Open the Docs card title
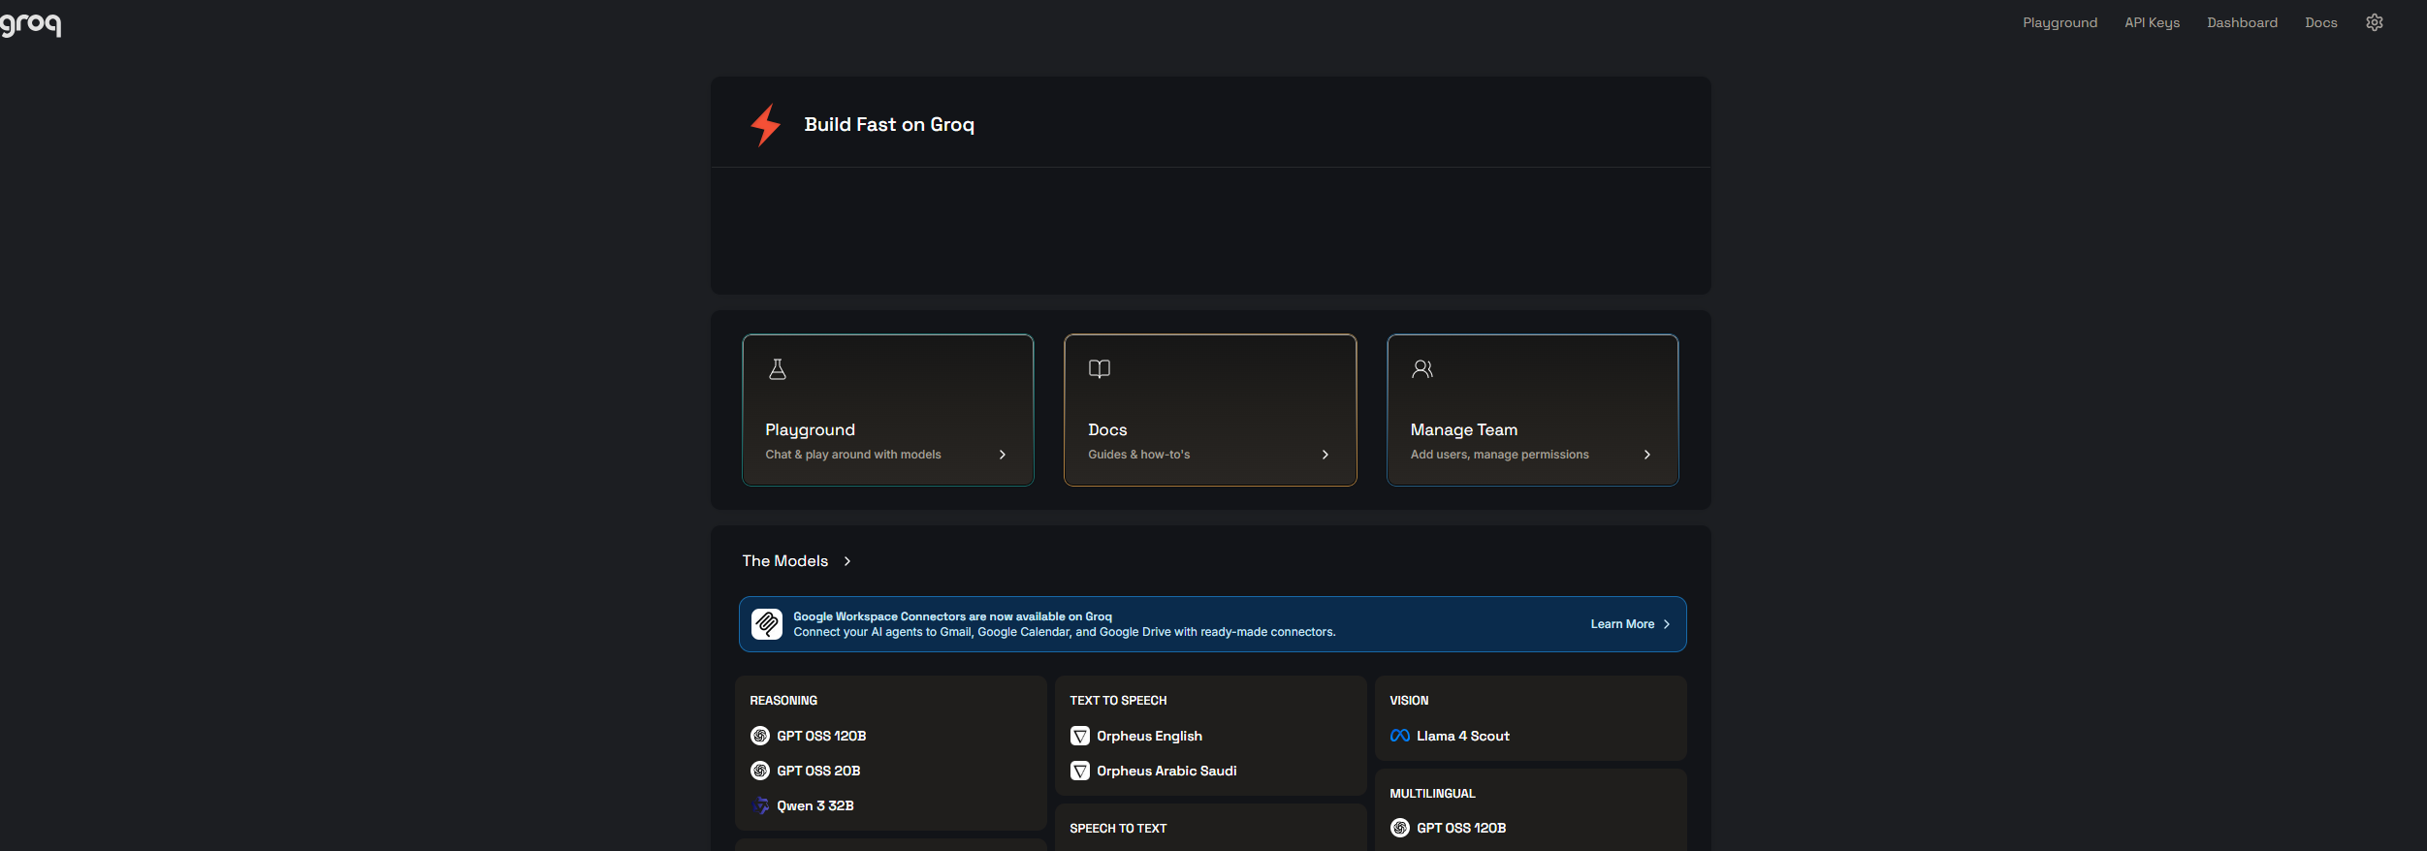This screenshot has width=2427, height=851. 1107,429
